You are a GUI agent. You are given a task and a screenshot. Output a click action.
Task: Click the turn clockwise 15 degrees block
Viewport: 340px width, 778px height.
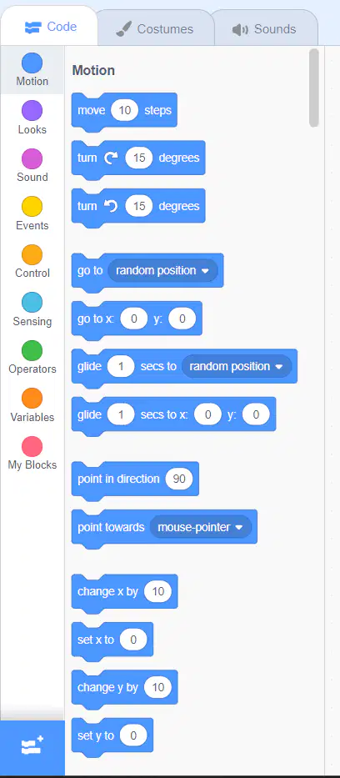coord(138,158)
